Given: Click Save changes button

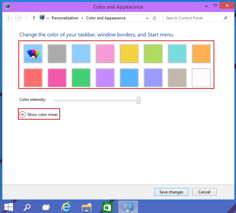Looking at the screenshot, I should pyautogui.click(x=171, y=192).
